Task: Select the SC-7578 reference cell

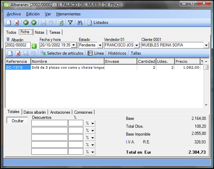Action: [x=18, y=67]
